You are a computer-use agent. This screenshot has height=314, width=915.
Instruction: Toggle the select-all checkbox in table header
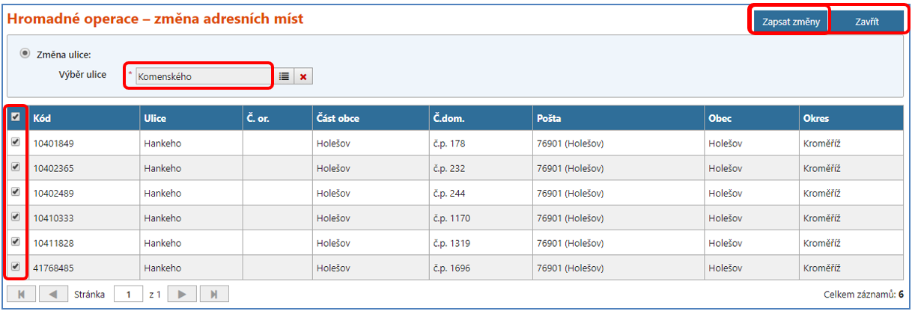pos(16,117)
